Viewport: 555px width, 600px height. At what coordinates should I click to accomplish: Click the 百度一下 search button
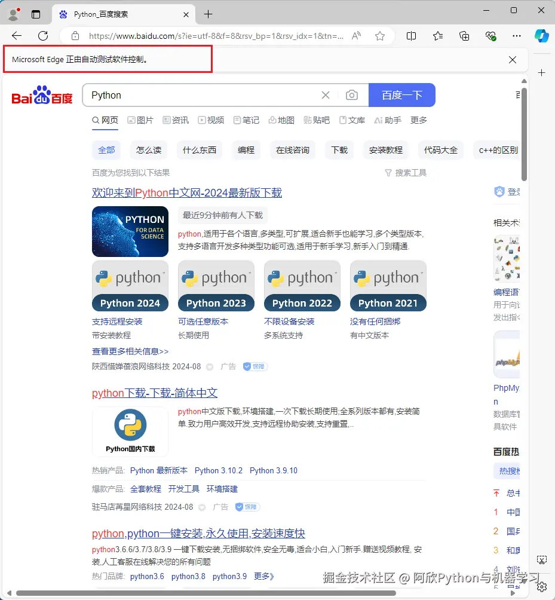(x=402, y=95)
